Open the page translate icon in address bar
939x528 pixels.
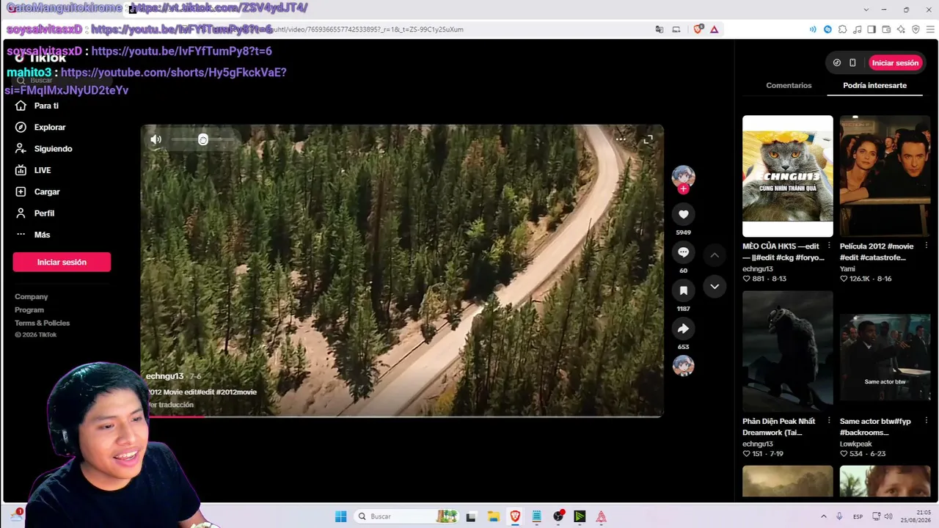(660, 29)
